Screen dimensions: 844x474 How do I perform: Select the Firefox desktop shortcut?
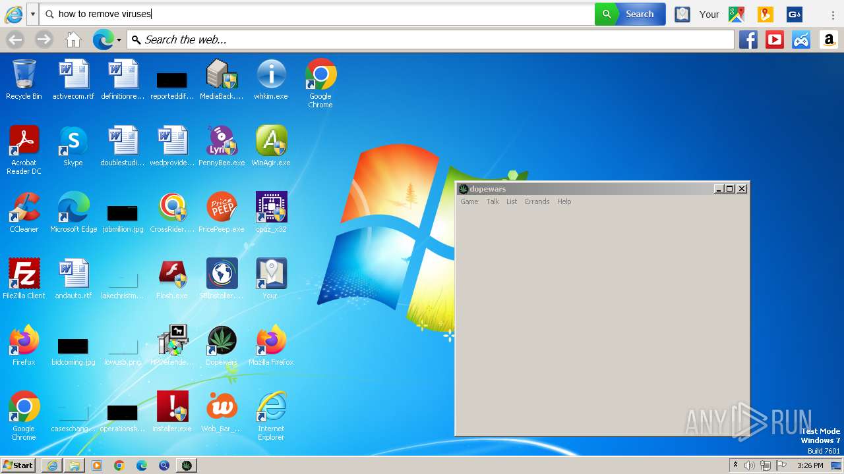coord(24,346)
